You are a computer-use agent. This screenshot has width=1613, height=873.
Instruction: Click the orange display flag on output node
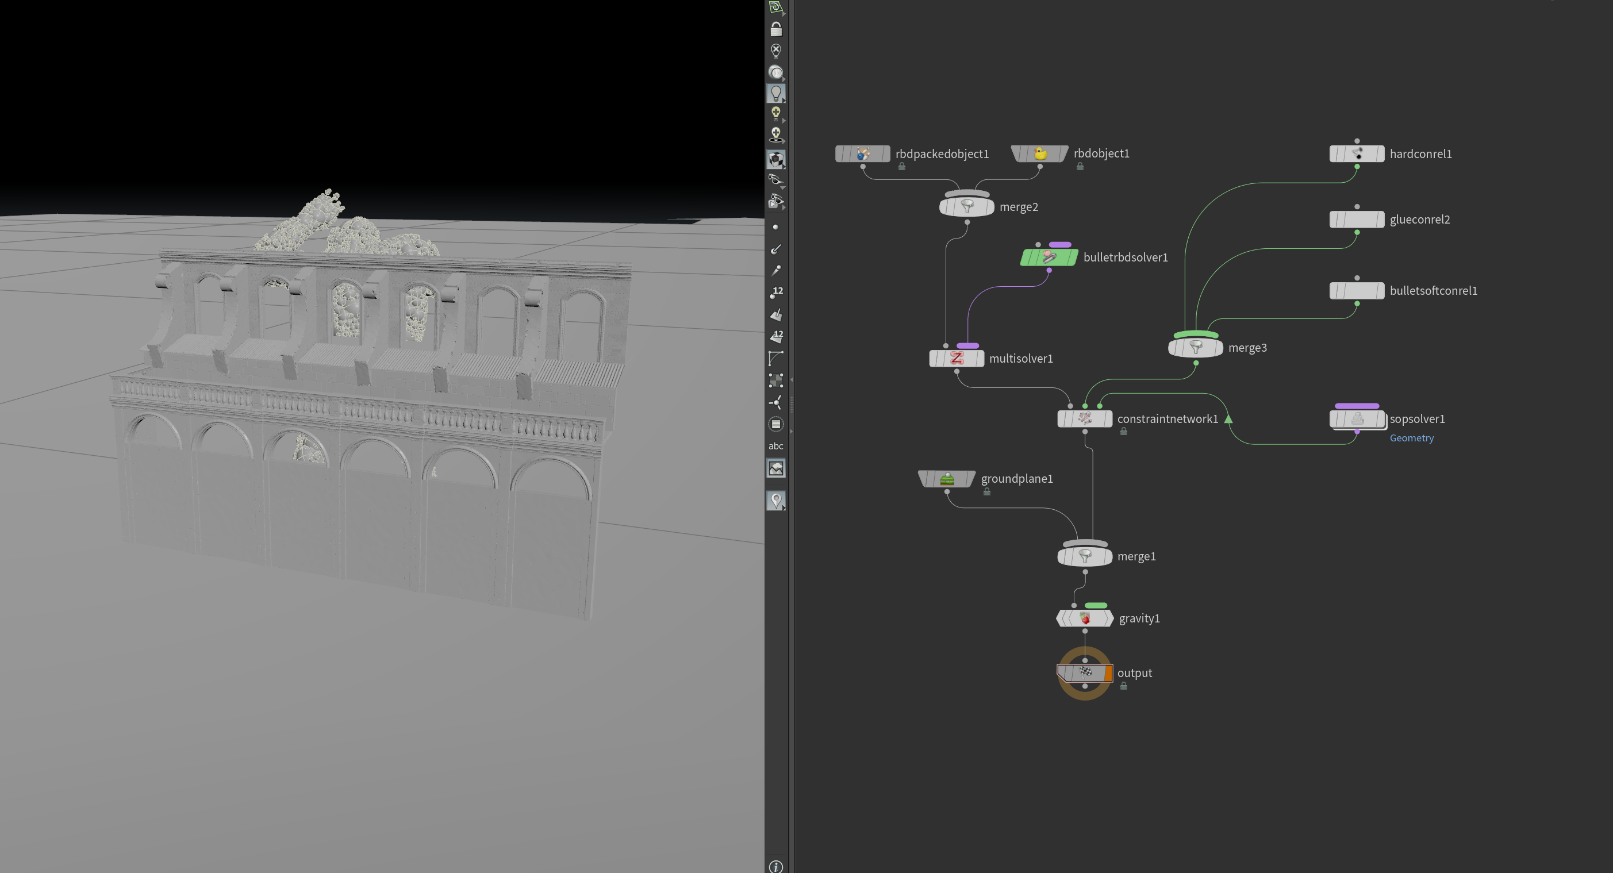pos(1108,672)
